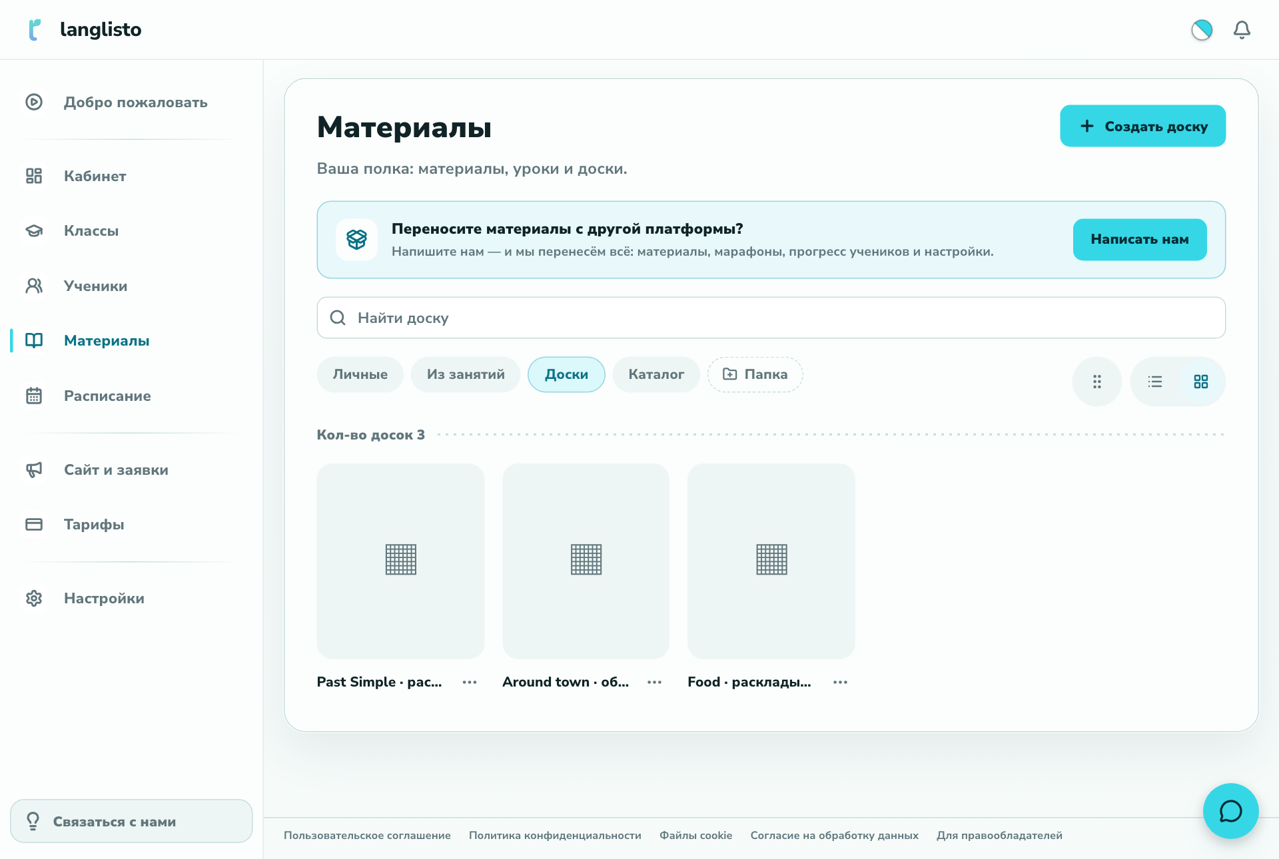1279x859 pixels.
Task: Click the 'Кол-во досок 3' count label
Action: 370,435
